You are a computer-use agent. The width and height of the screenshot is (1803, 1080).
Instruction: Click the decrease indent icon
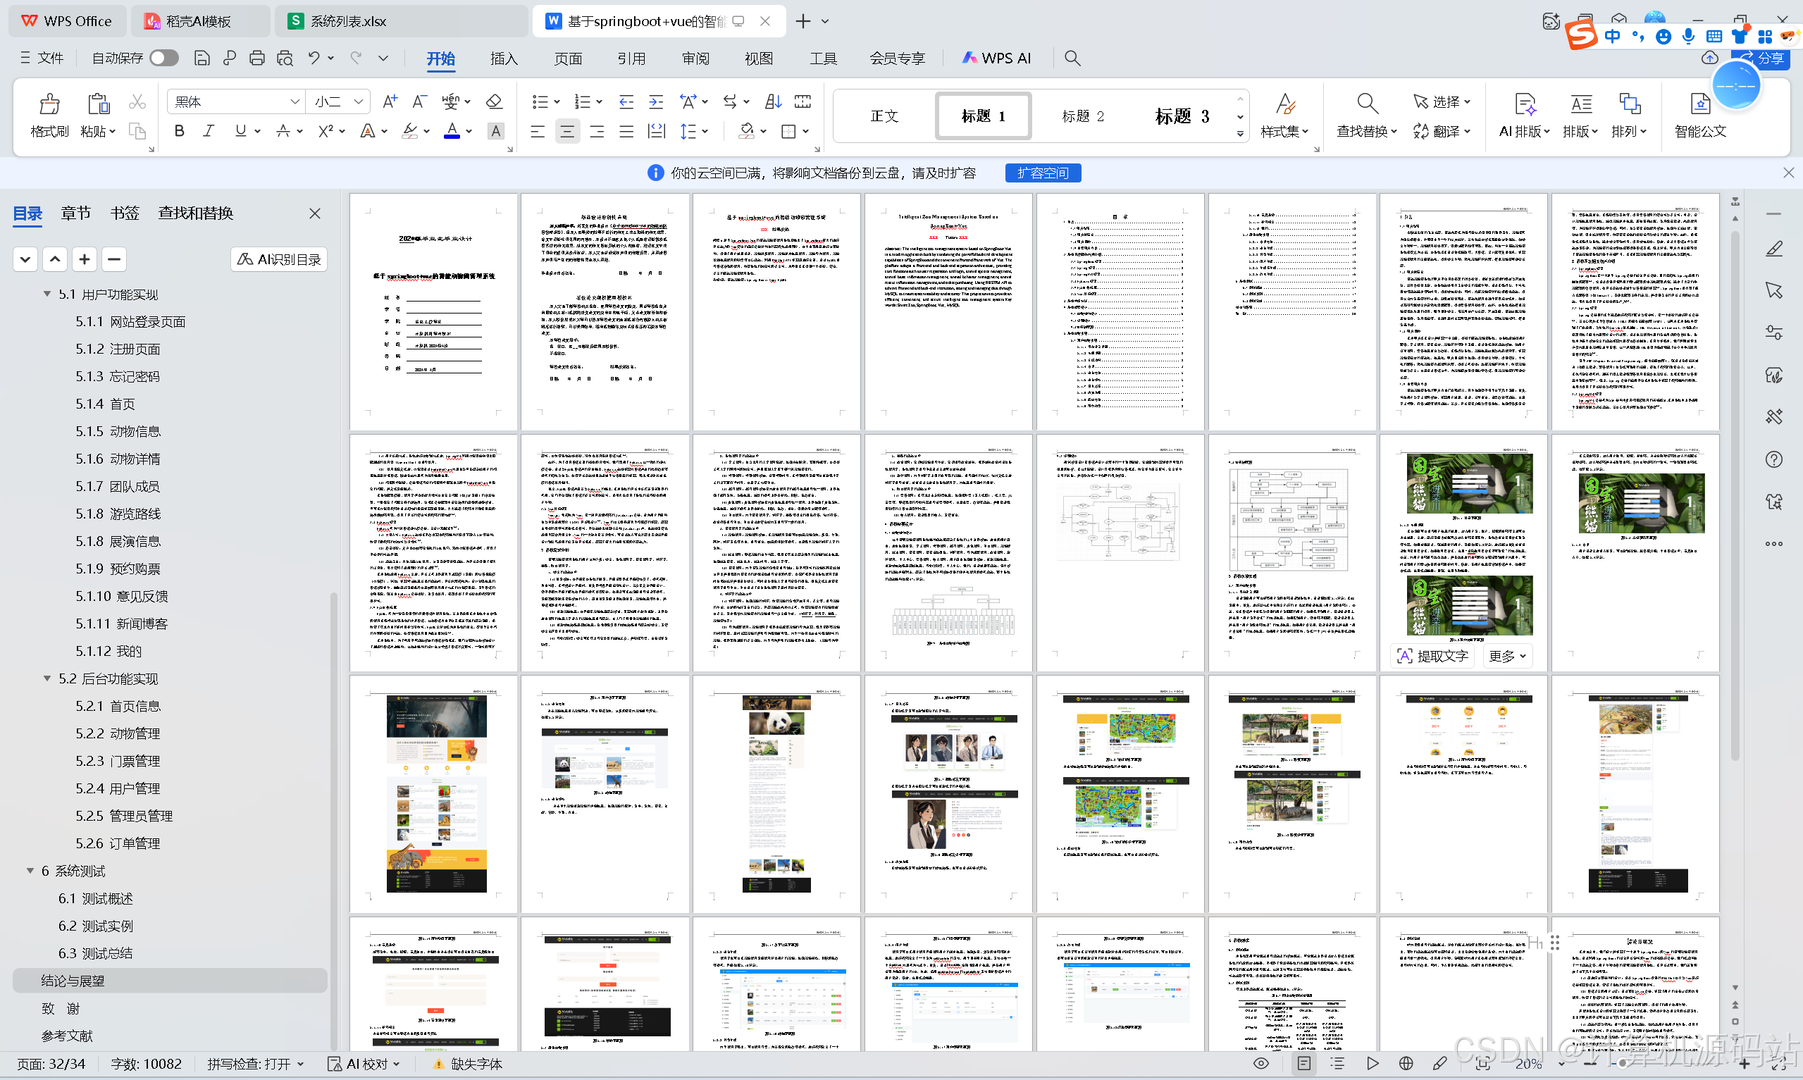[x=626, y=102]
